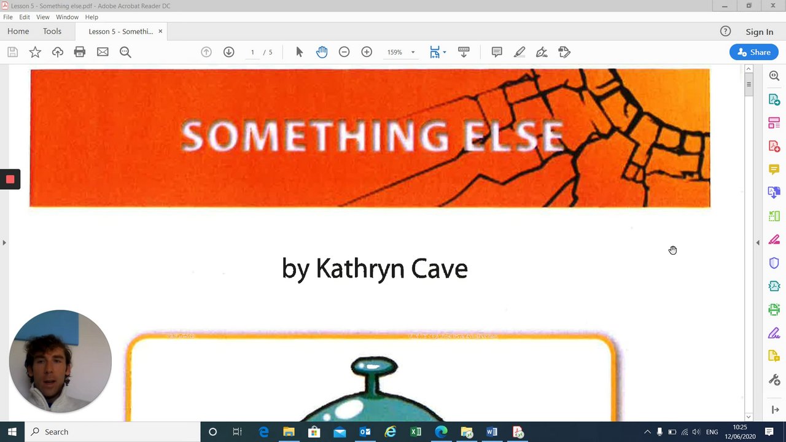Open the search tool in the right pane
786x442 pixels.
(774, 76)
